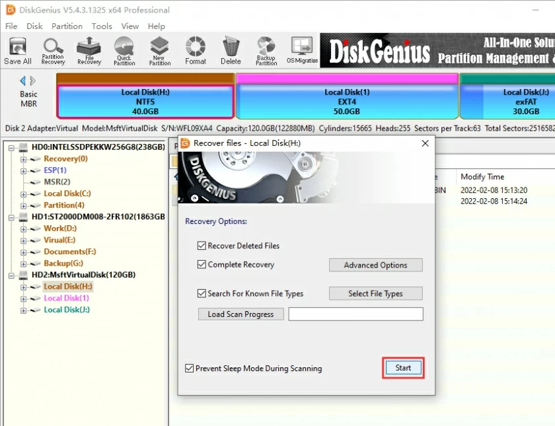Launch the OS Migration tool
Image resolution: width=555 pixels, height=426 pixels.
click(x=301, y=50)
